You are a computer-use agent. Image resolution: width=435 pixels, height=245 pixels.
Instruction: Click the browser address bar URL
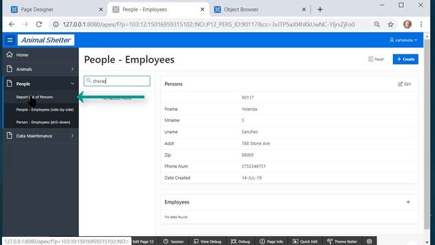[209, 24]
